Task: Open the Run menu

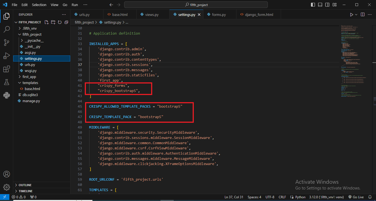Action: click(75, 5)
